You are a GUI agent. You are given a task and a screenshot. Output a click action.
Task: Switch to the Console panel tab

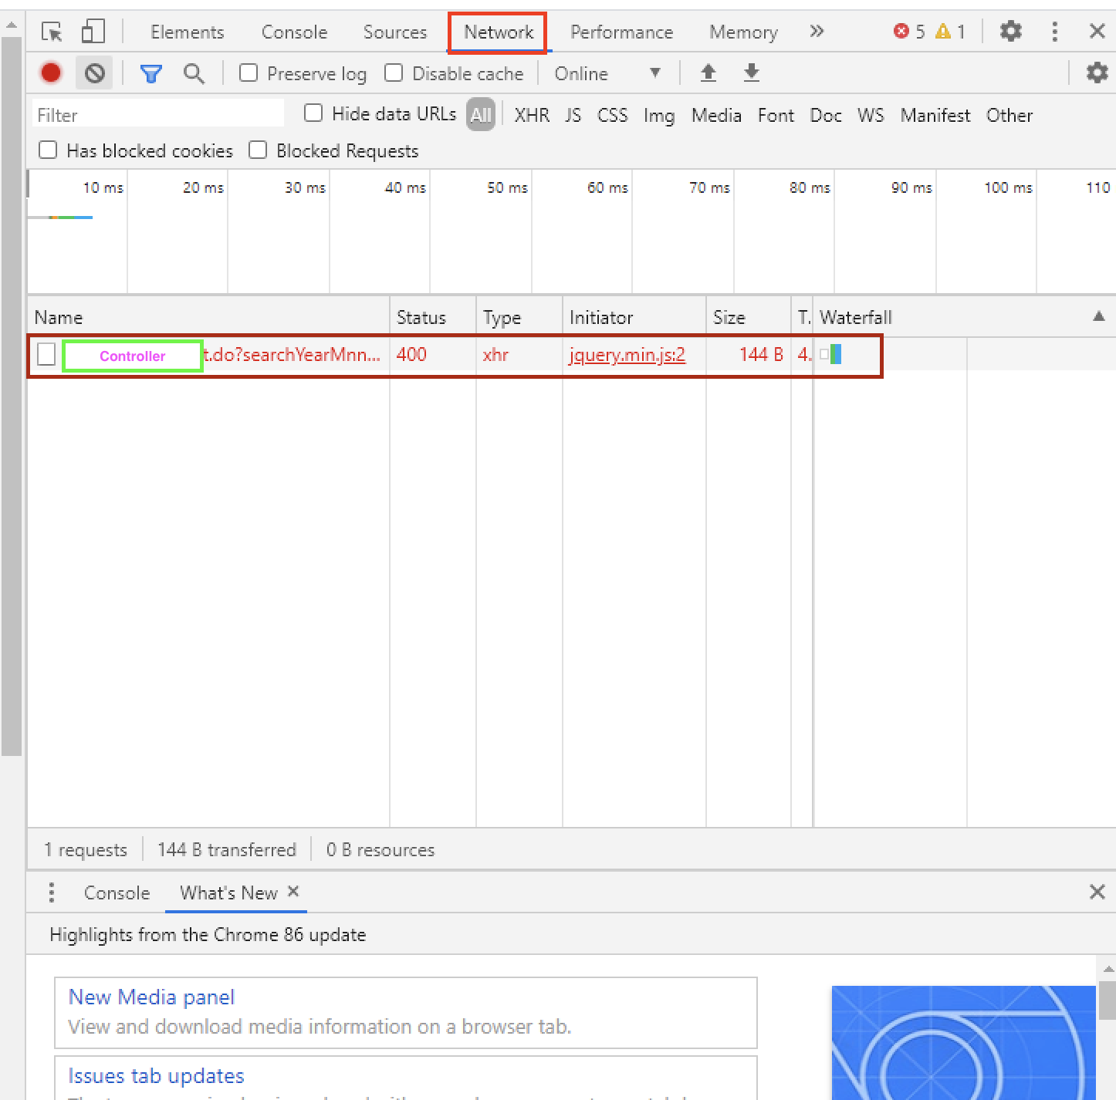[295, 32]
